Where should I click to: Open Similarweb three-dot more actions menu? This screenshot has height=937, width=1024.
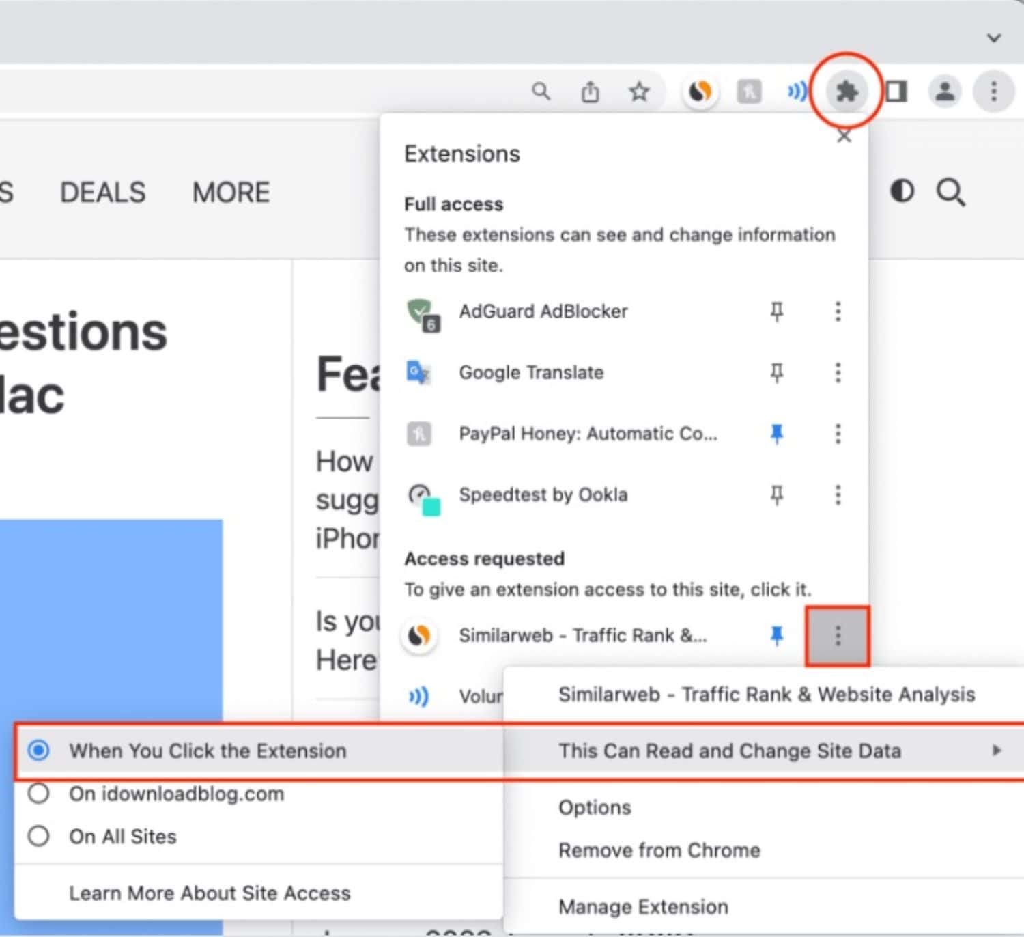pyautogui.click(x=838, y=636)
